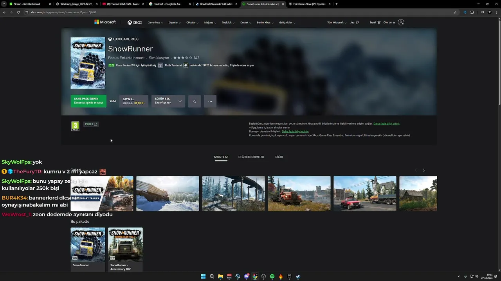Click the Satın Al buy button

click(x=134, y=101)
